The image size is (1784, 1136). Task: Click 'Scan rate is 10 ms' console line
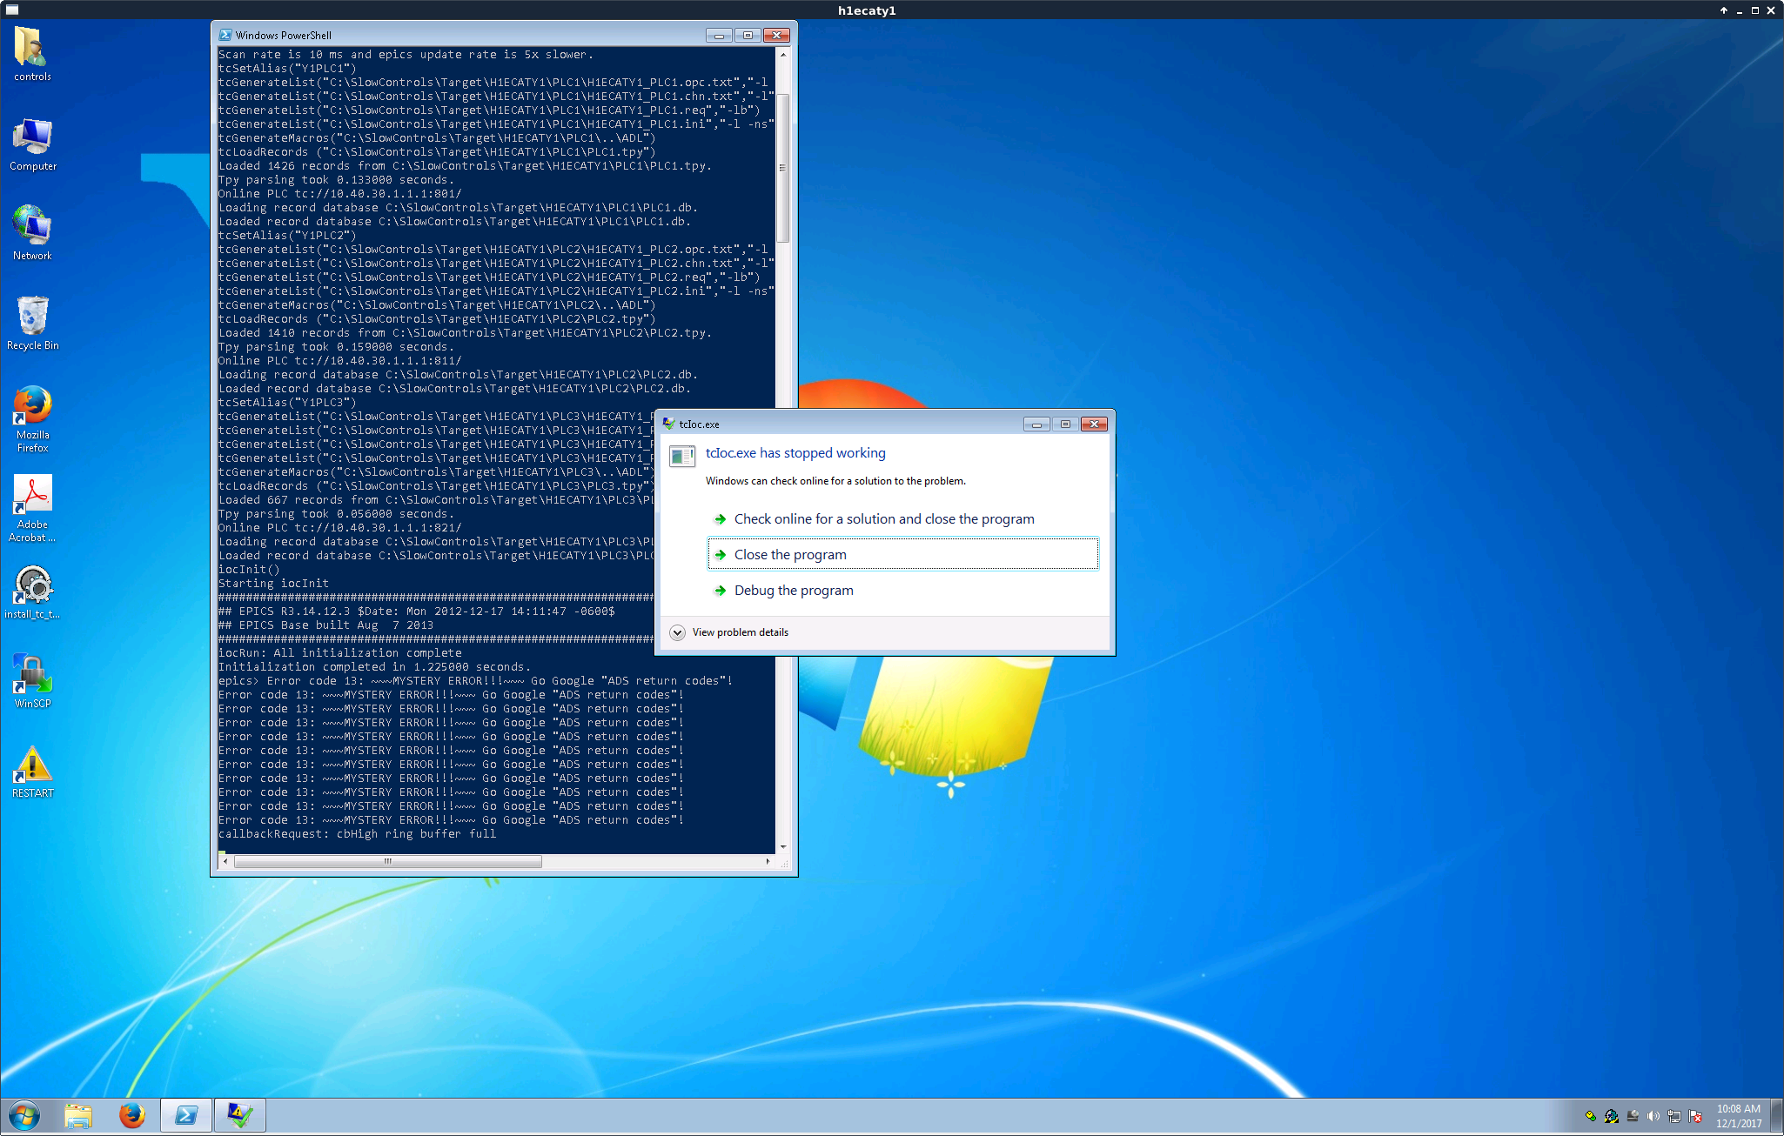coord(406,54)
